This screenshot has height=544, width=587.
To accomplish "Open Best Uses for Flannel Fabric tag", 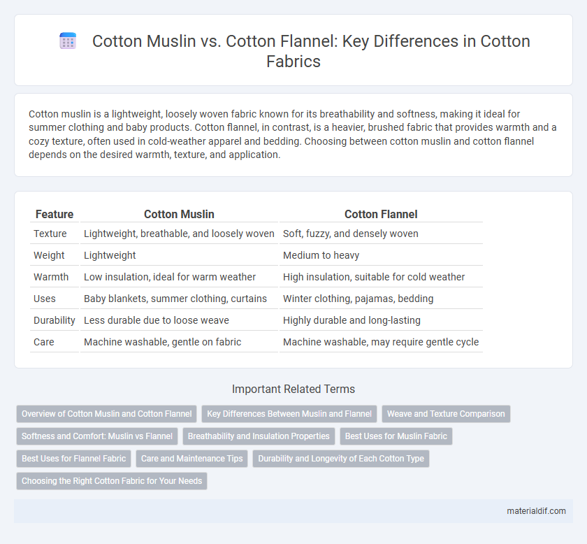I will click(x=74, y=459).
